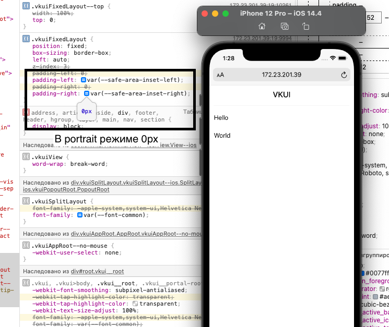
Task: Click variable icon before var(--safe-area-inset-left)
Action: (84, 80)
